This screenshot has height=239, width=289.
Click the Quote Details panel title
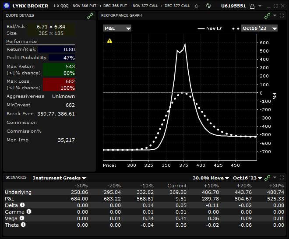coord(20,15)
